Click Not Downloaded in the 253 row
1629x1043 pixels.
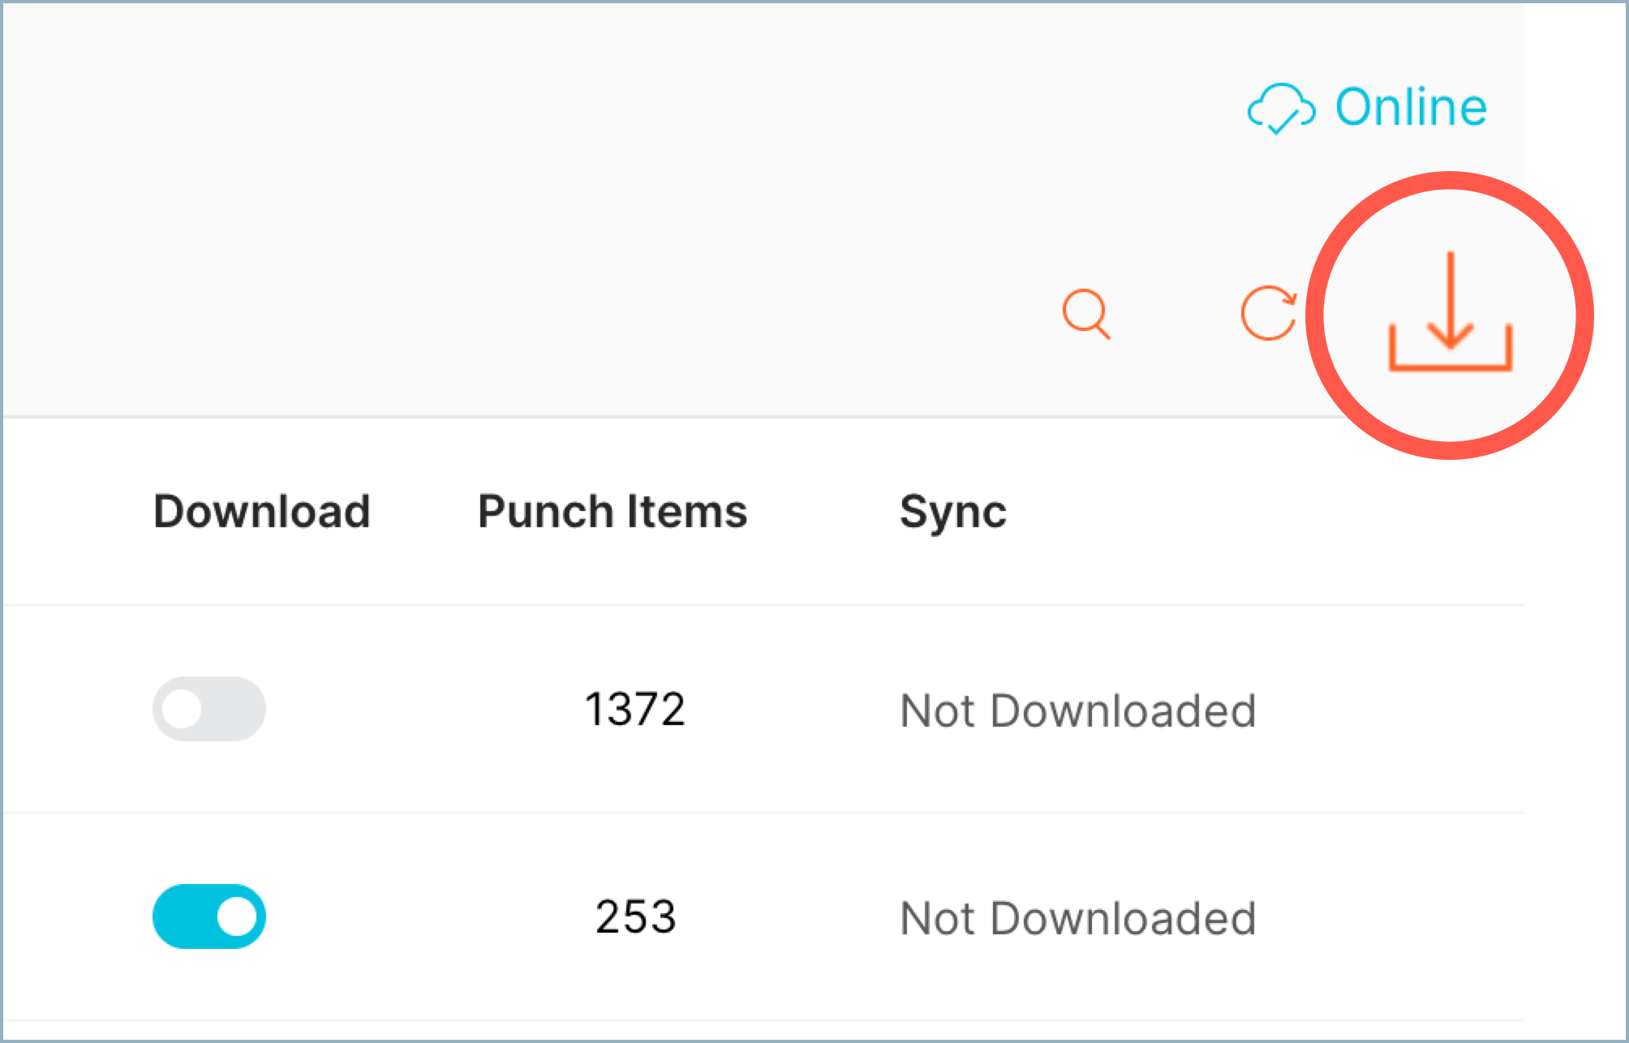point(1077,919)
